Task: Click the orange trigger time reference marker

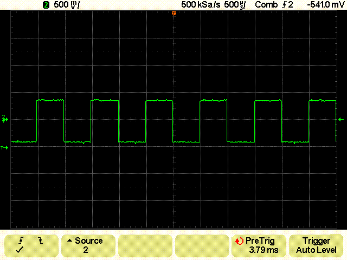Action: click(174, 14)
